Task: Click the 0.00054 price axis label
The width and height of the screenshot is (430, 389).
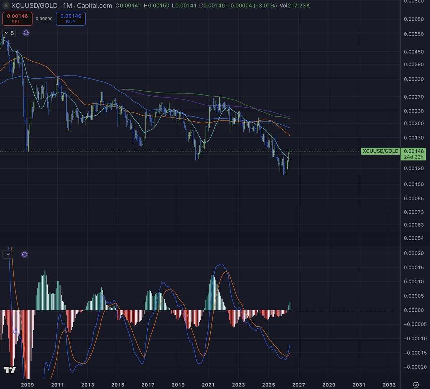Action: (x=413, y=238)
